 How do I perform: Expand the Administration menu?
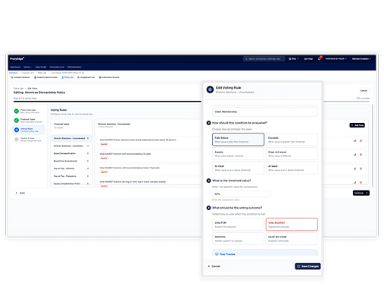pos(75,67)
